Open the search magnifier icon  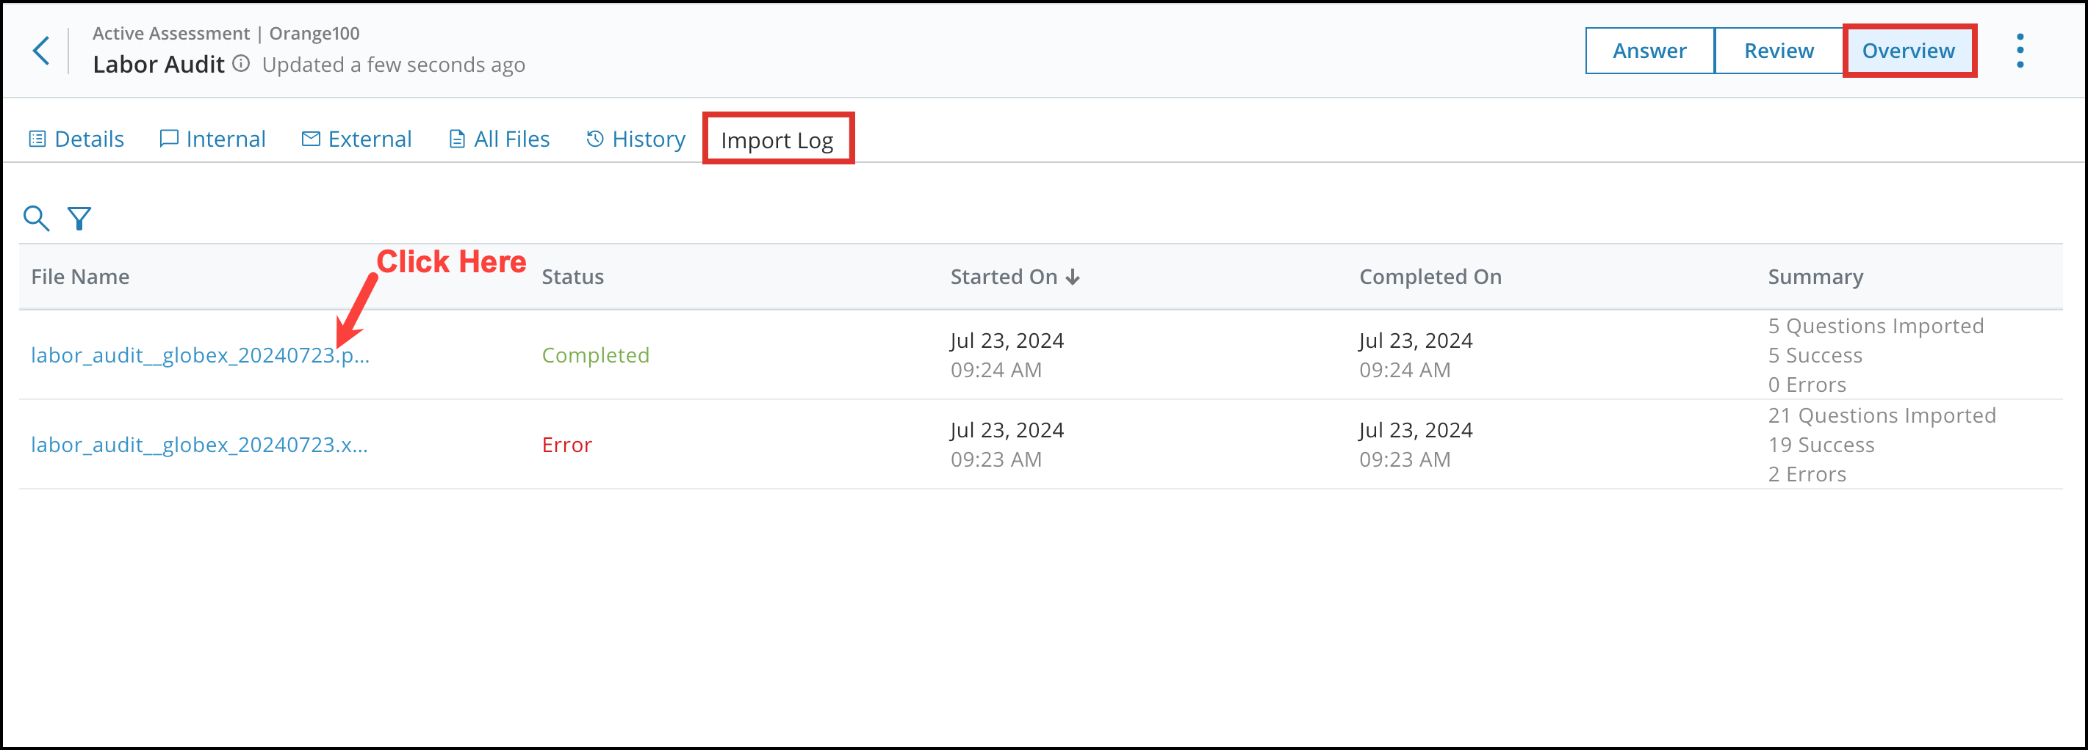[x=36, y=218]
